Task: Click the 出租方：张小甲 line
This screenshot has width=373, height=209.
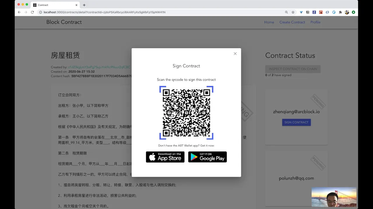Action: 83,105
